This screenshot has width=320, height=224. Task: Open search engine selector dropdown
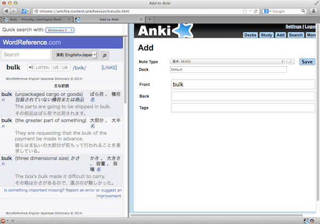pyautogui.click(x=268, y=11)
